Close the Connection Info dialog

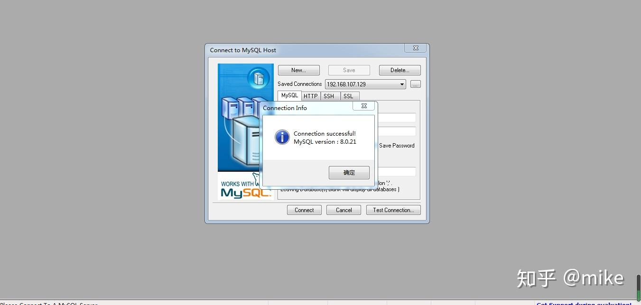[x=364, y=106]
